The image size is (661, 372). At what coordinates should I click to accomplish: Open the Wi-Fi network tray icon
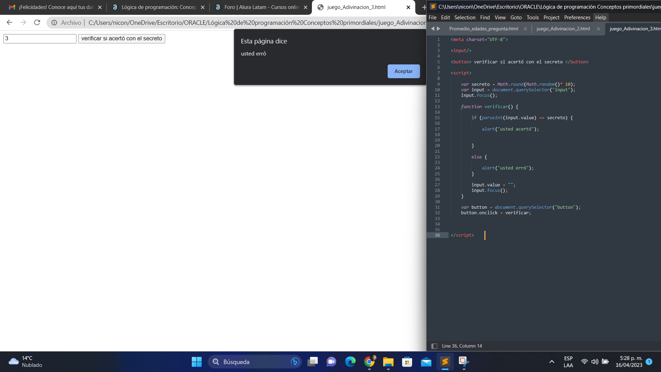(x=584, y=362)
